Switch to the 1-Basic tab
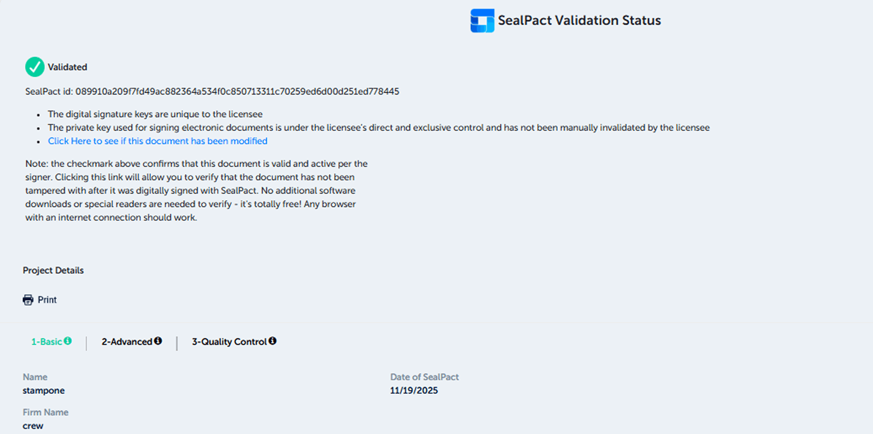The image size is (873, 434). (46, 342)
